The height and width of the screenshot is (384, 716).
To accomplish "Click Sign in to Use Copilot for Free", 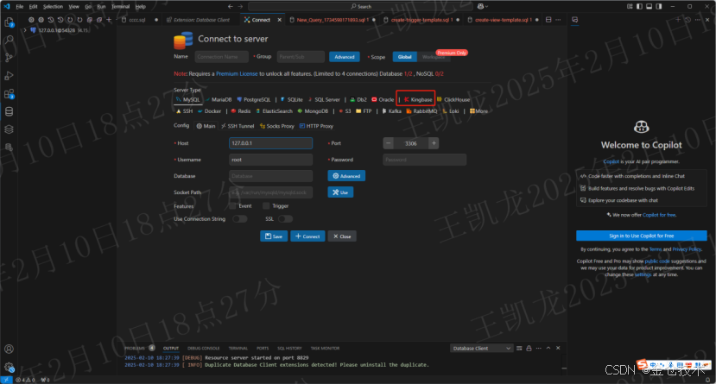I will (x=641, y=236).
